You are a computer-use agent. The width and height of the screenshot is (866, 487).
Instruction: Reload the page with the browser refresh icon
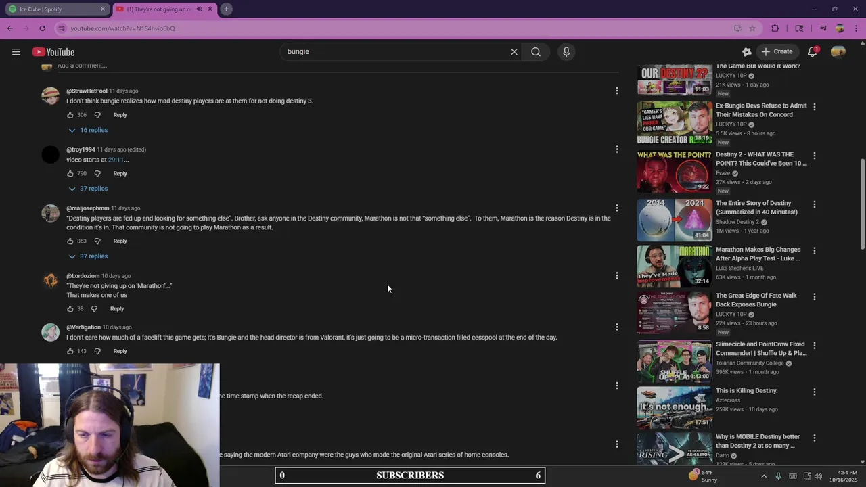pos(42,28)
